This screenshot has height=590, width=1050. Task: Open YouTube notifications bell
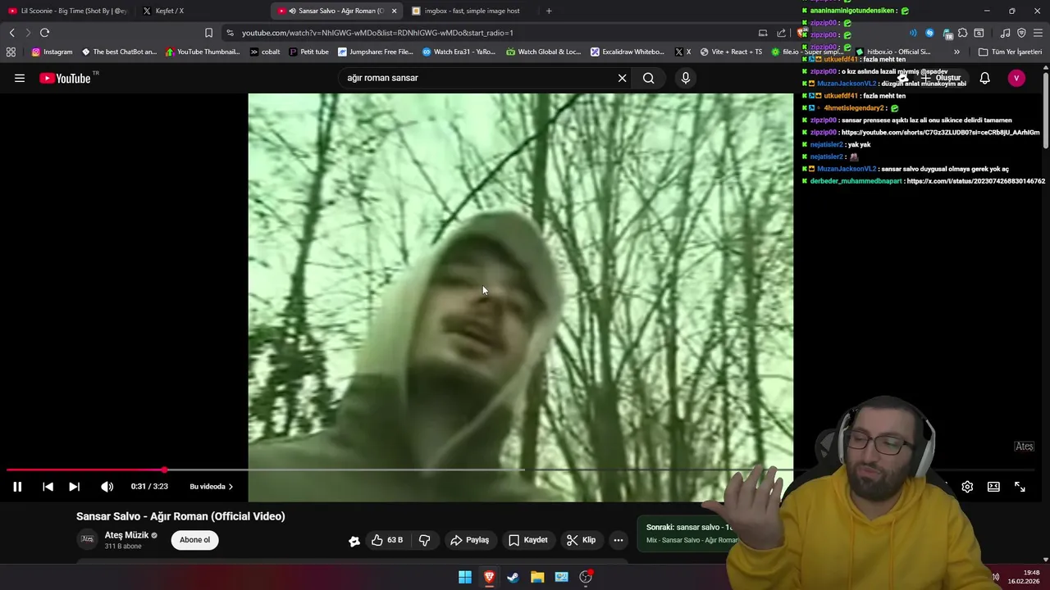(984, 78)
